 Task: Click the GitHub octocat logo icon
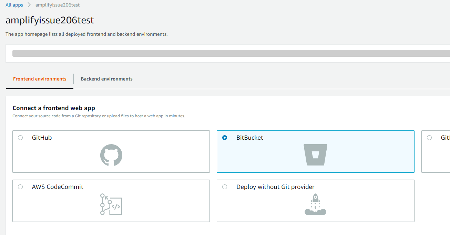coord(111,155)
